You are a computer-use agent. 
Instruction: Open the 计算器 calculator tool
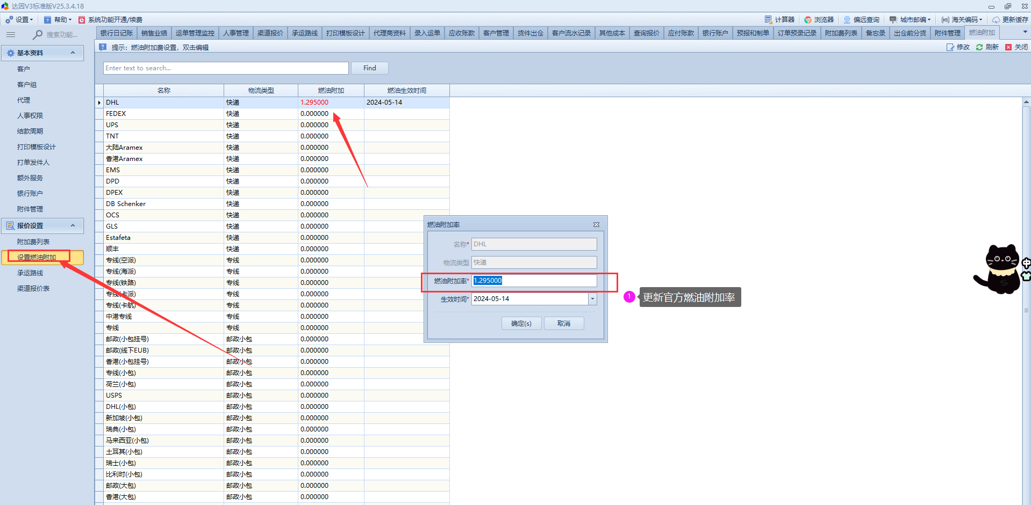pyautogui.click(x=779, y=20)
